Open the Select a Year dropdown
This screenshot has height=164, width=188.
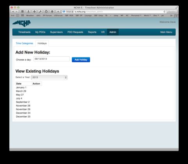pos(49,77)
